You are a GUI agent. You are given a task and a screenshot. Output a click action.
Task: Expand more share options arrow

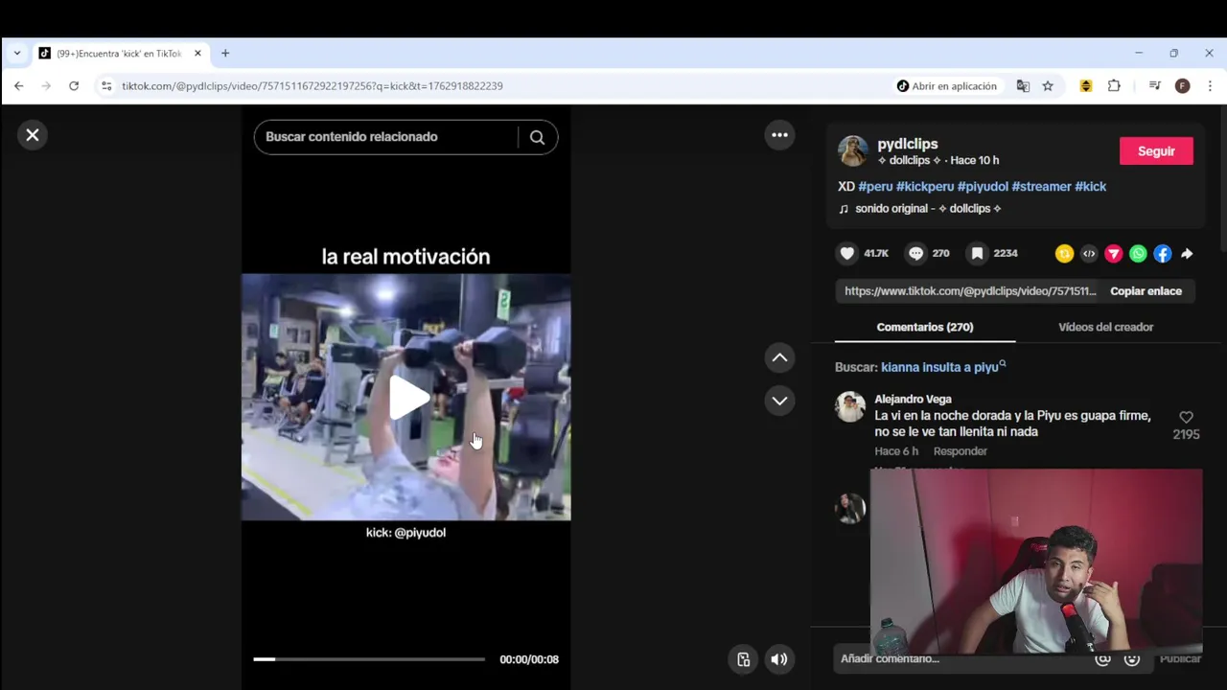pyautogui.click(x=1187, y=254)
